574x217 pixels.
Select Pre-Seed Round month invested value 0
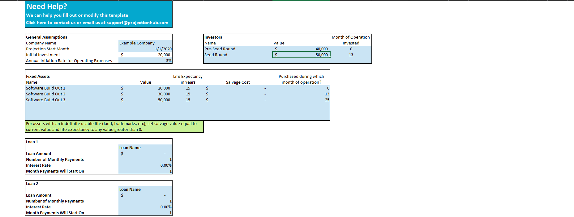point(351,49)
